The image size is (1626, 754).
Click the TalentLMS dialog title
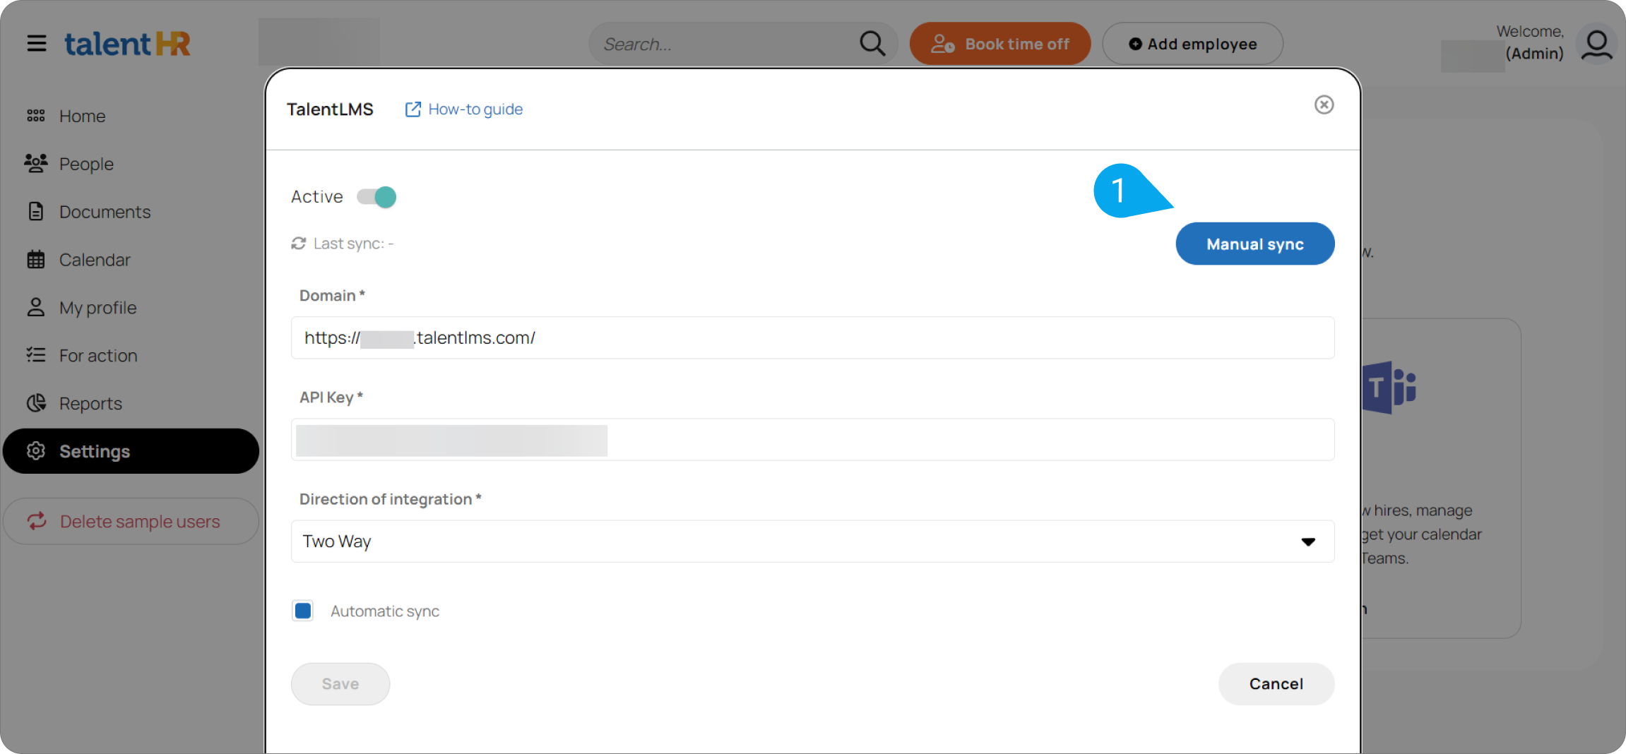click(330, 109)
